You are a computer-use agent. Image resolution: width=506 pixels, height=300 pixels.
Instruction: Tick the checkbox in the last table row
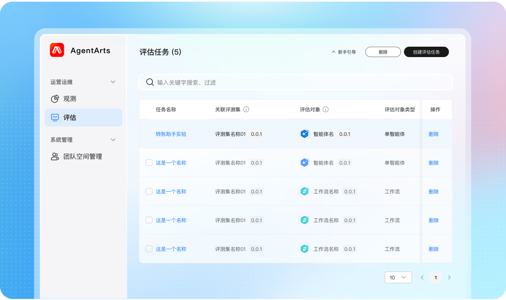click(149, 249)
